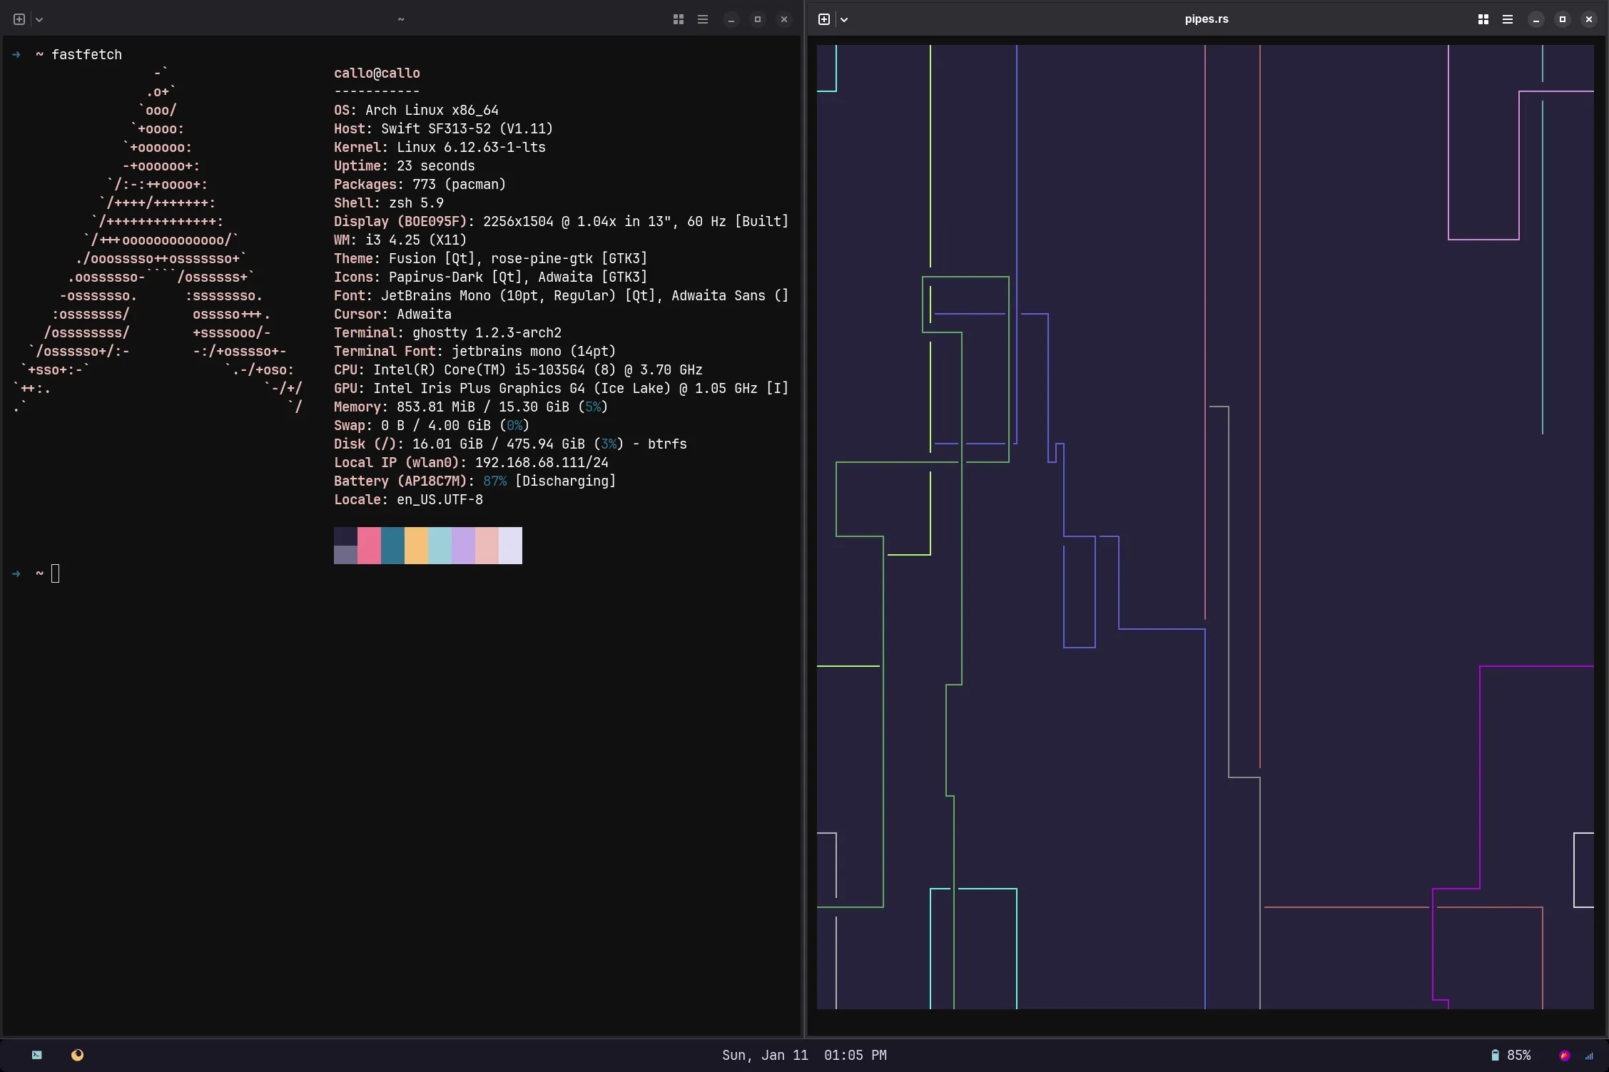
Task: Click the Terminal Font: jetbrains mono line
Action: point(474,352)
